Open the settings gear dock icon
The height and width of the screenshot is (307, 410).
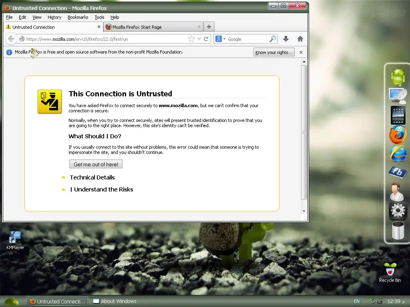(x=398, y=210)
